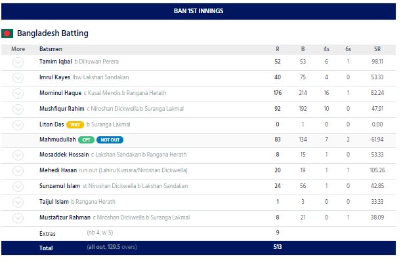Expand Tamim Iqbal's dismissal details

(x=18, y=62)
